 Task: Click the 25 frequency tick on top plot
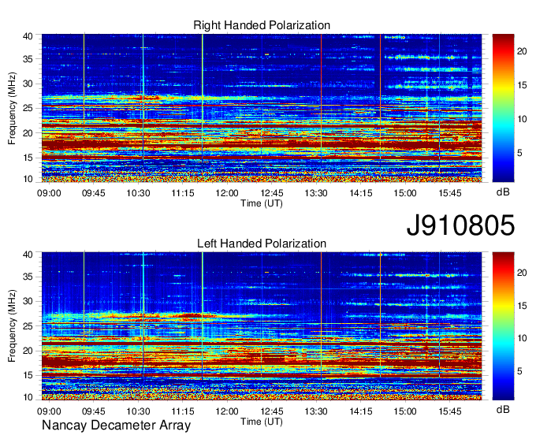click(x=28, y=108)
